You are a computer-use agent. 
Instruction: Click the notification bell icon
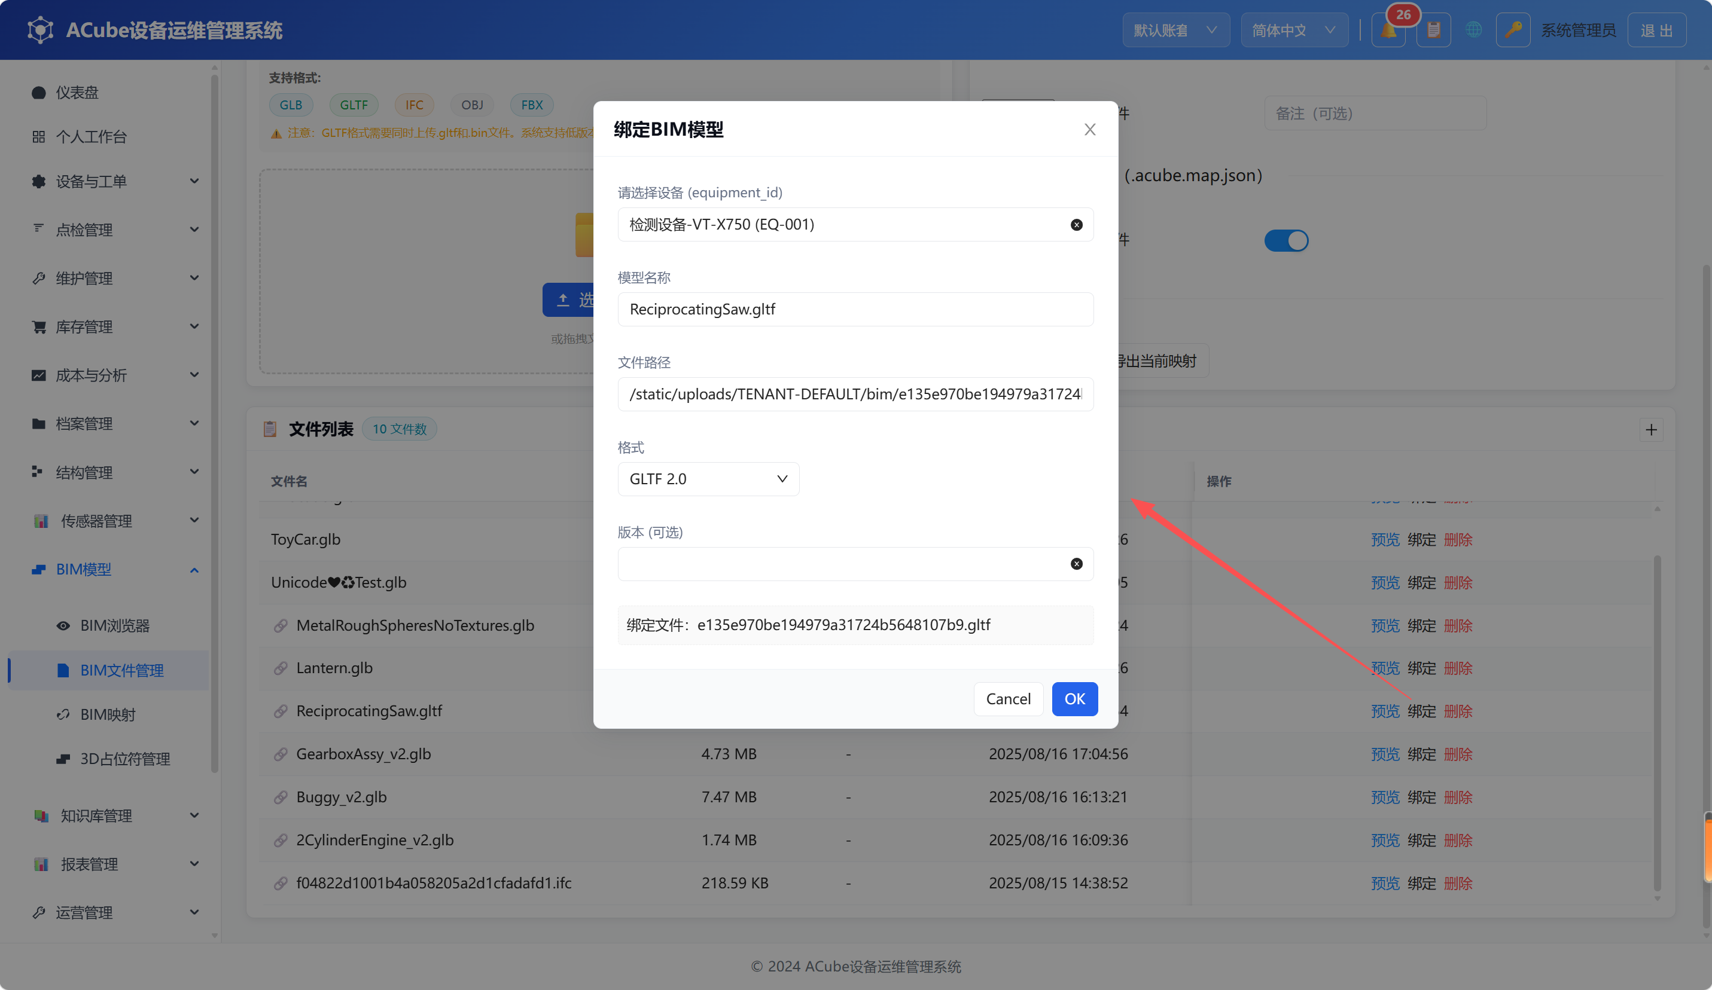coord(1388,30)
